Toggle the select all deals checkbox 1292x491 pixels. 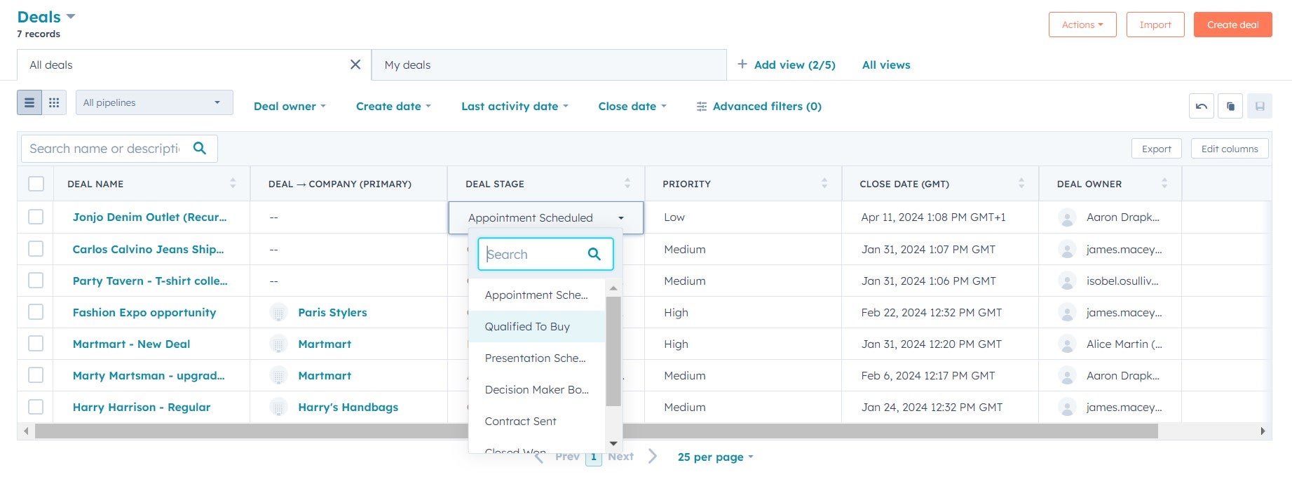point(36,184)
